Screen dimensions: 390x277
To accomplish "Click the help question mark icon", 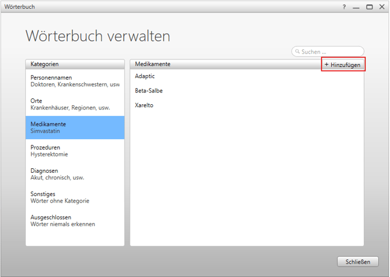I will tap(344, 7).
